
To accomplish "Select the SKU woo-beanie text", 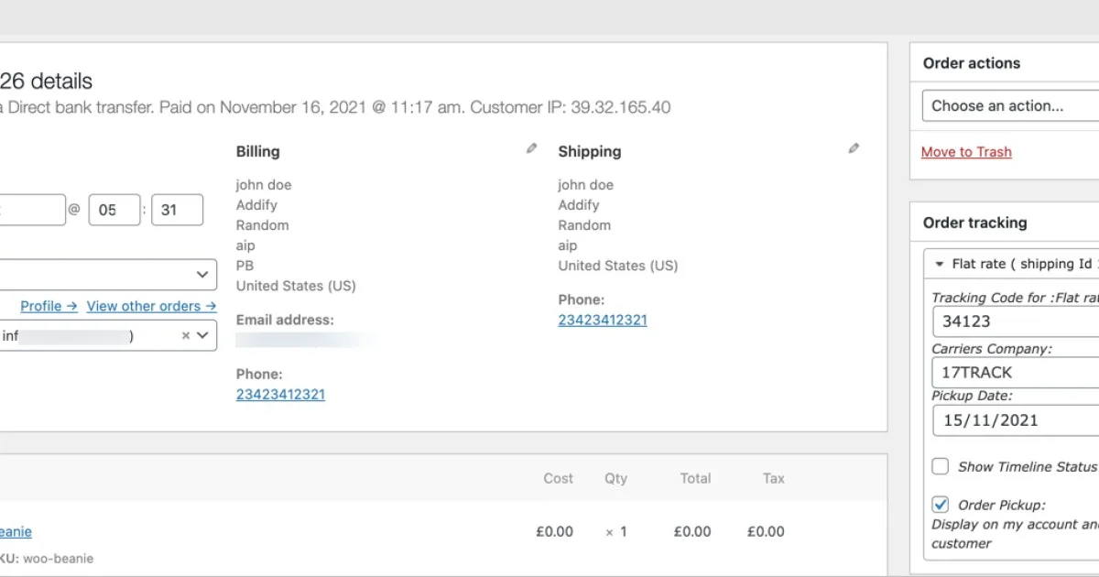I will (x=47, y=558).
